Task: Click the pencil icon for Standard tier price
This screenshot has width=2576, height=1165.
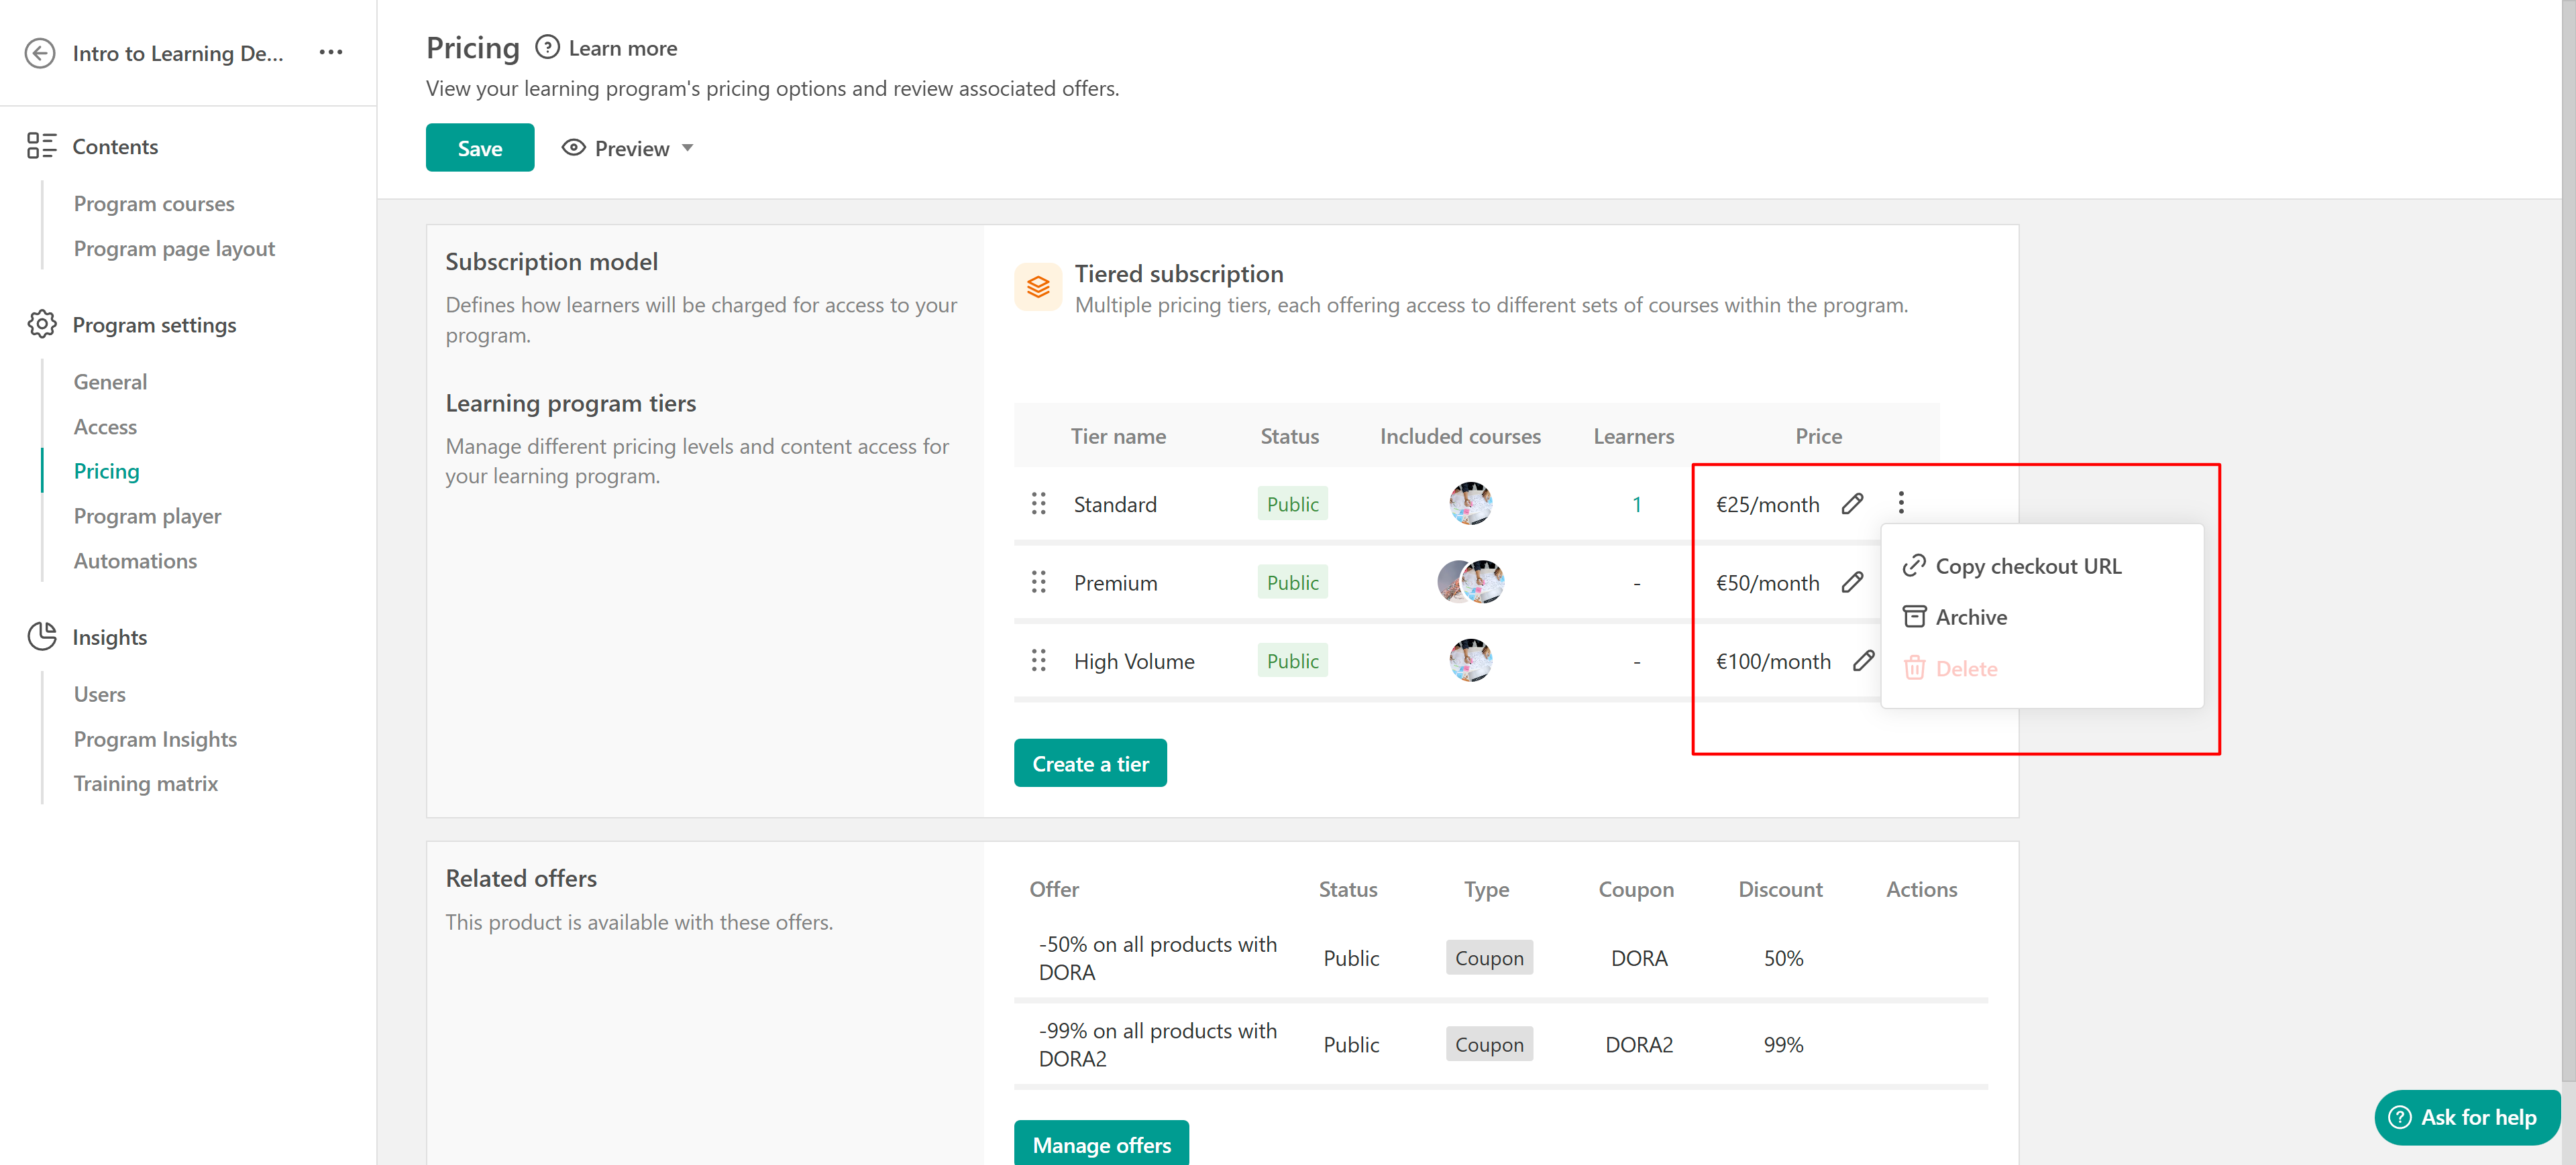Action: point(1852,503)
